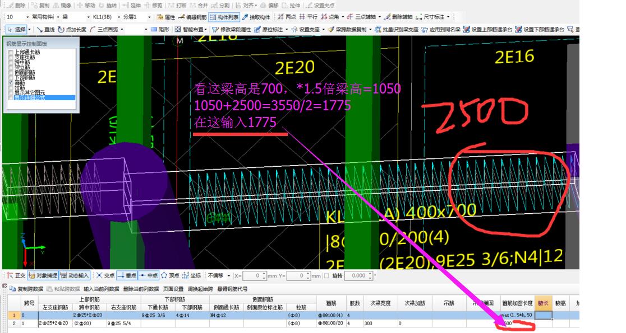Click the rotation angle 0.000 field
This screenshot has height=333, width=626.
click(x=358, y=276)
